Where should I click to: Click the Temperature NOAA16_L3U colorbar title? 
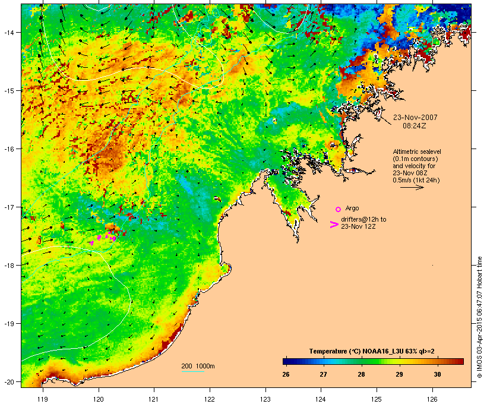pos(372,352)
